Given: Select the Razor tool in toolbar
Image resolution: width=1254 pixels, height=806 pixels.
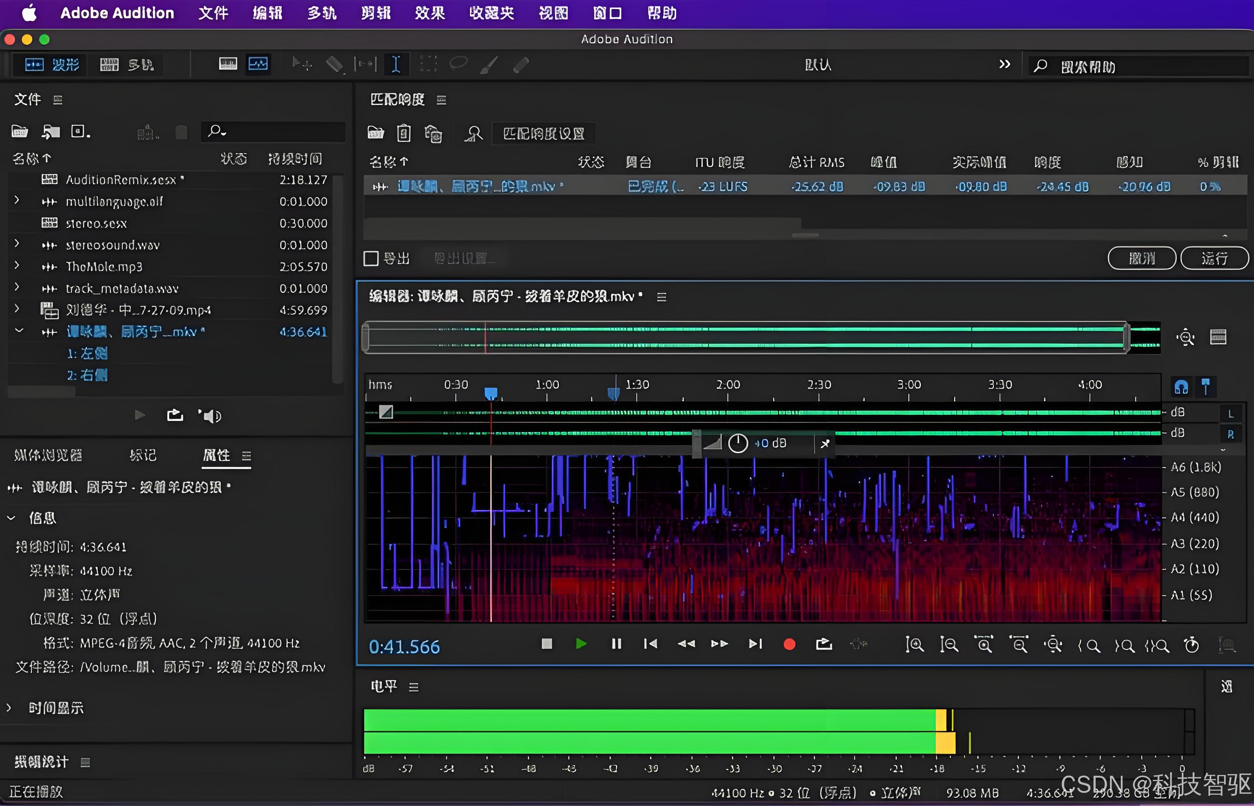Looking at the screenshot, I should [x=334, y=64].
